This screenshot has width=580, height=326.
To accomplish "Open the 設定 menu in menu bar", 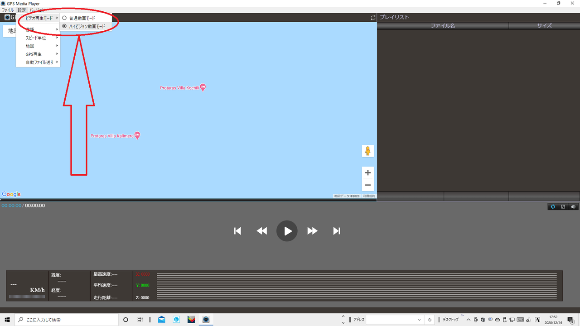I will (x=22, y=10).
